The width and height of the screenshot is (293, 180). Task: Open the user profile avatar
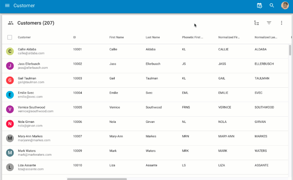coord(285,5)
